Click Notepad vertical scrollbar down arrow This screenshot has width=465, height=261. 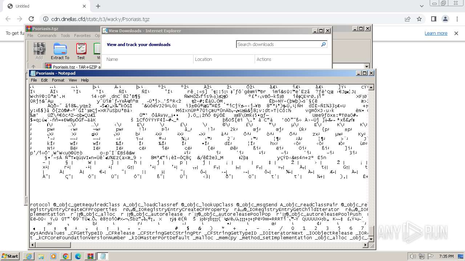click(371, 239)
